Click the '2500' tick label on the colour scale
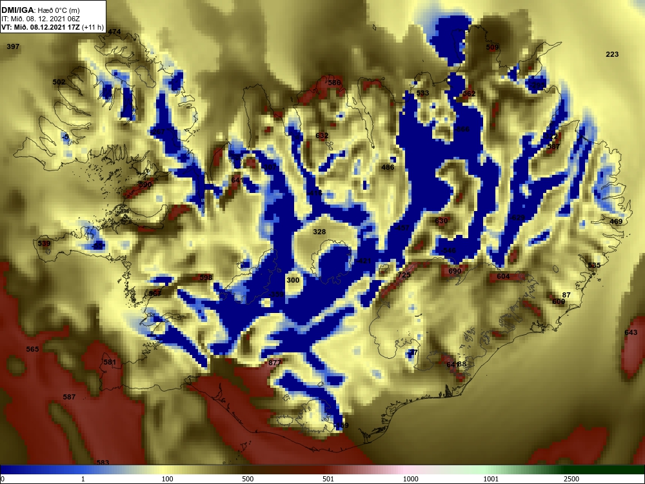This screenshot has height=484, width=645. (571, 479)
